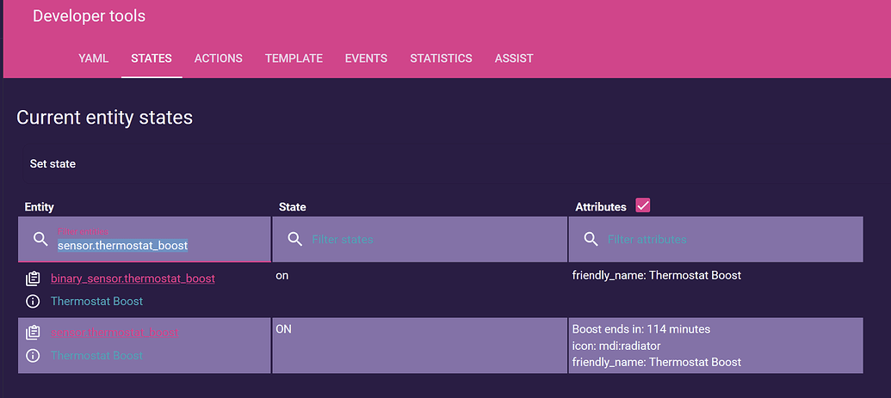Image resolution: width=891 pixels, height=398 pixels.
Task: Focus the Filter entities input field
Action: coord(145,240)
